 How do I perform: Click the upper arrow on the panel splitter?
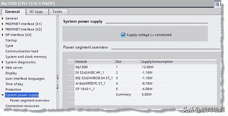click(57, 78)
